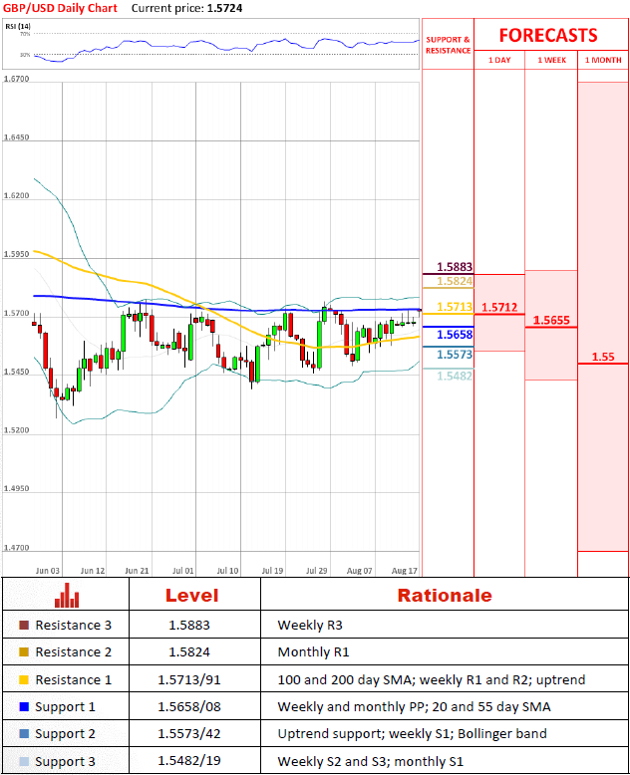Image resolution: width=630 pixels, height=775 pixels.
Task: Click the Support 1 row label
Action: click(65, 707)
